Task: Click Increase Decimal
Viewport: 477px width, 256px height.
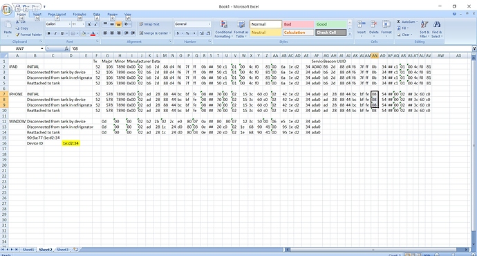Action: [x=202, y=33]
